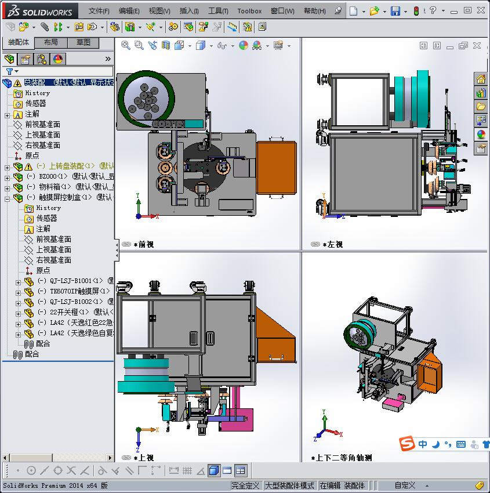The width and height of the screenshot is (490, 493).
Task: Select 前视基准面 under top assembly
Action: click(42, 125)
